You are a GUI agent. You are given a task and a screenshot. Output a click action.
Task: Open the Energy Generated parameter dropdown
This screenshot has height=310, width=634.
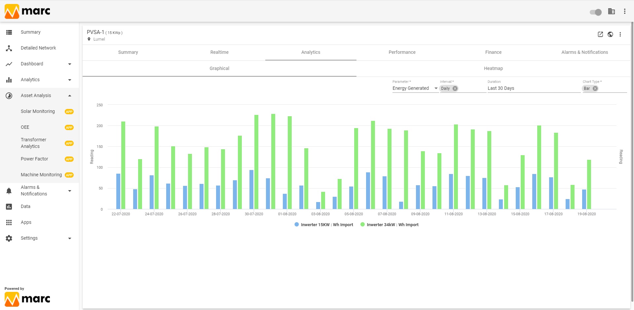(x=415, y=88)
